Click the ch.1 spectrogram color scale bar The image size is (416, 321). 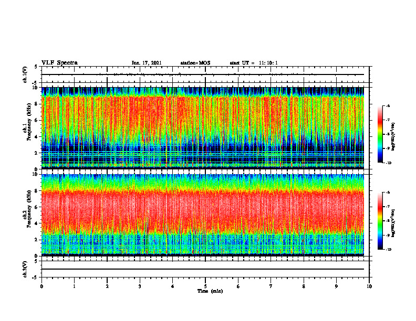click(x=380, y=134)
